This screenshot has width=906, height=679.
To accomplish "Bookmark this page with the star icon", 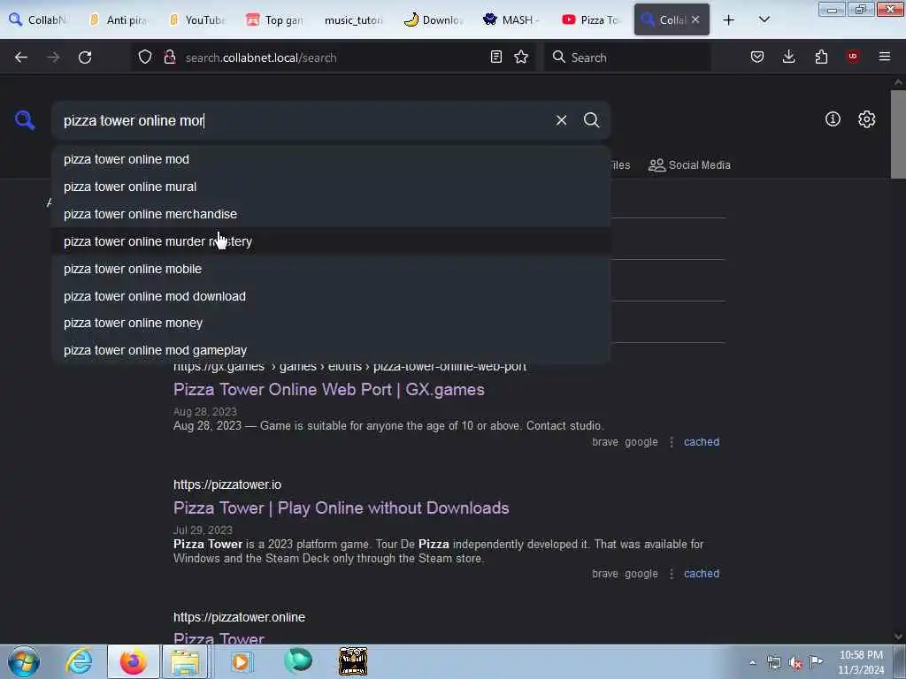I will point(521,57).
